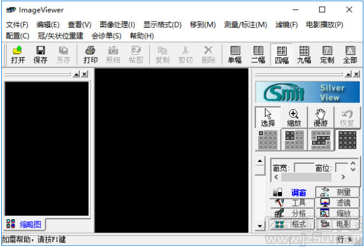Click the 复制 (Copy) icon
Screen dimensions: 364x247
click(162, 55)
